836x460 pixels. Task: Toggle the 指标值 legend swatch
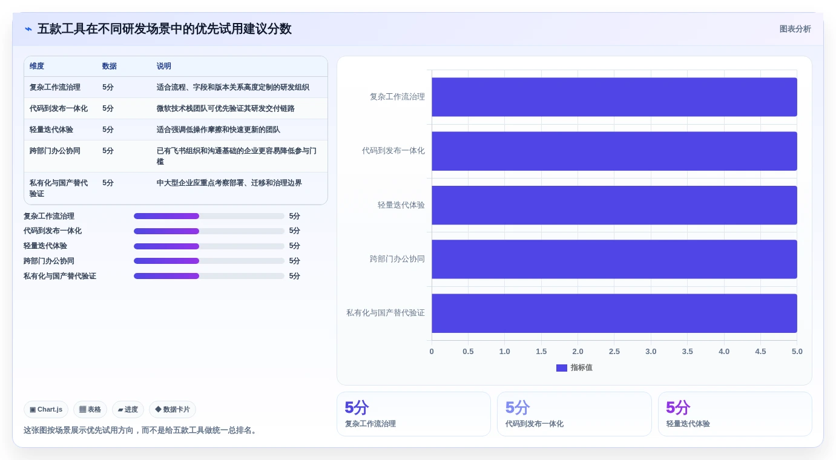pos(562,368)
